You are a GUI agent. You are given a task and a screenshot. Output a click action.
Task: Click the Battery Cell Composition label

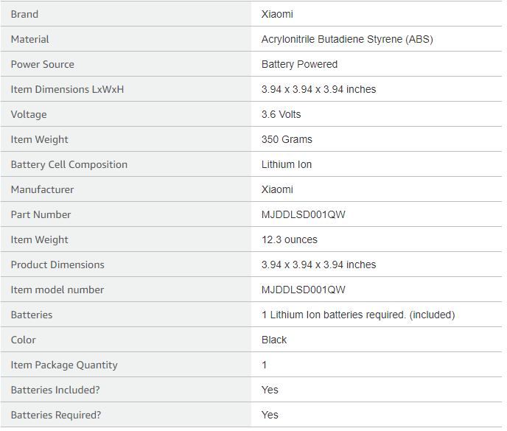pos(69,164)
